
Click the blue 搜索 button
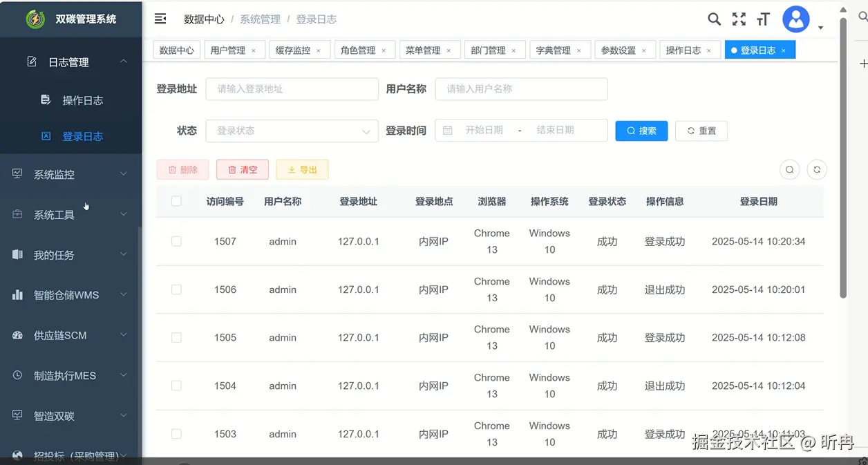(x=641, y=131)
